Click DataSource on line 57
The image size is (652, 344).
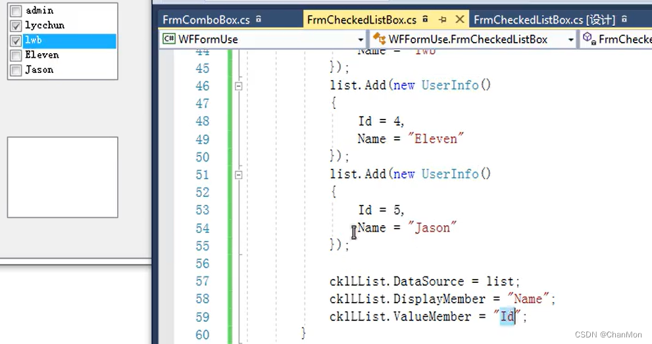point(429,282)
